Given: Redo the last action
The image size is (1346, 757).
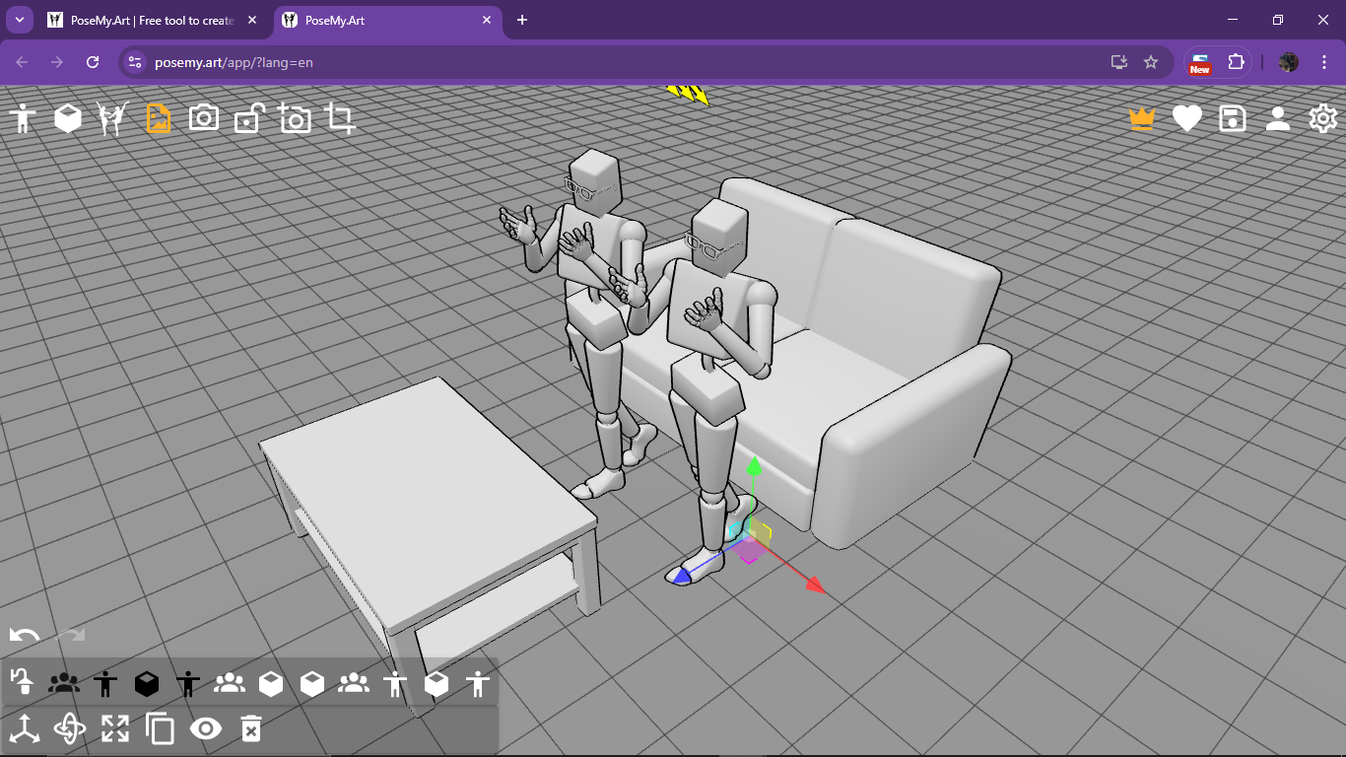Looking at the screenshot, I should click(69, 636).
